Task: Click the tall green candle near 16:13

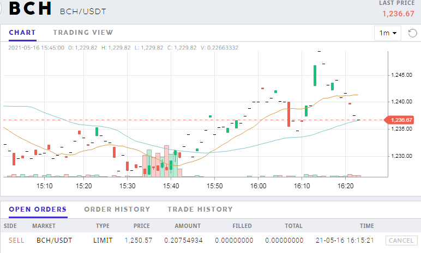Action: point(315,76)
